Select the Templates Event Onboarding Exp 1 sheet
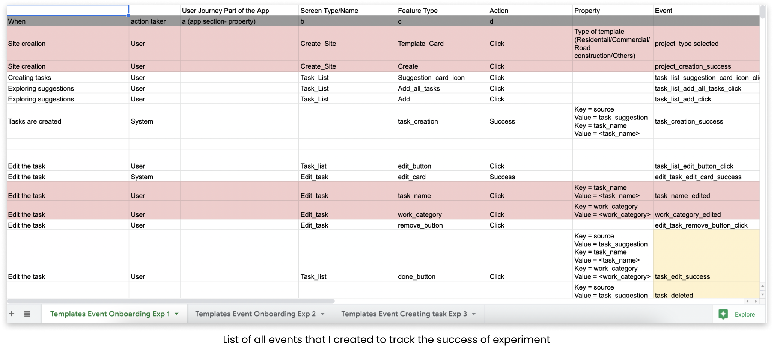The width and height of the screenshot is (774, 347). [110, 314]
